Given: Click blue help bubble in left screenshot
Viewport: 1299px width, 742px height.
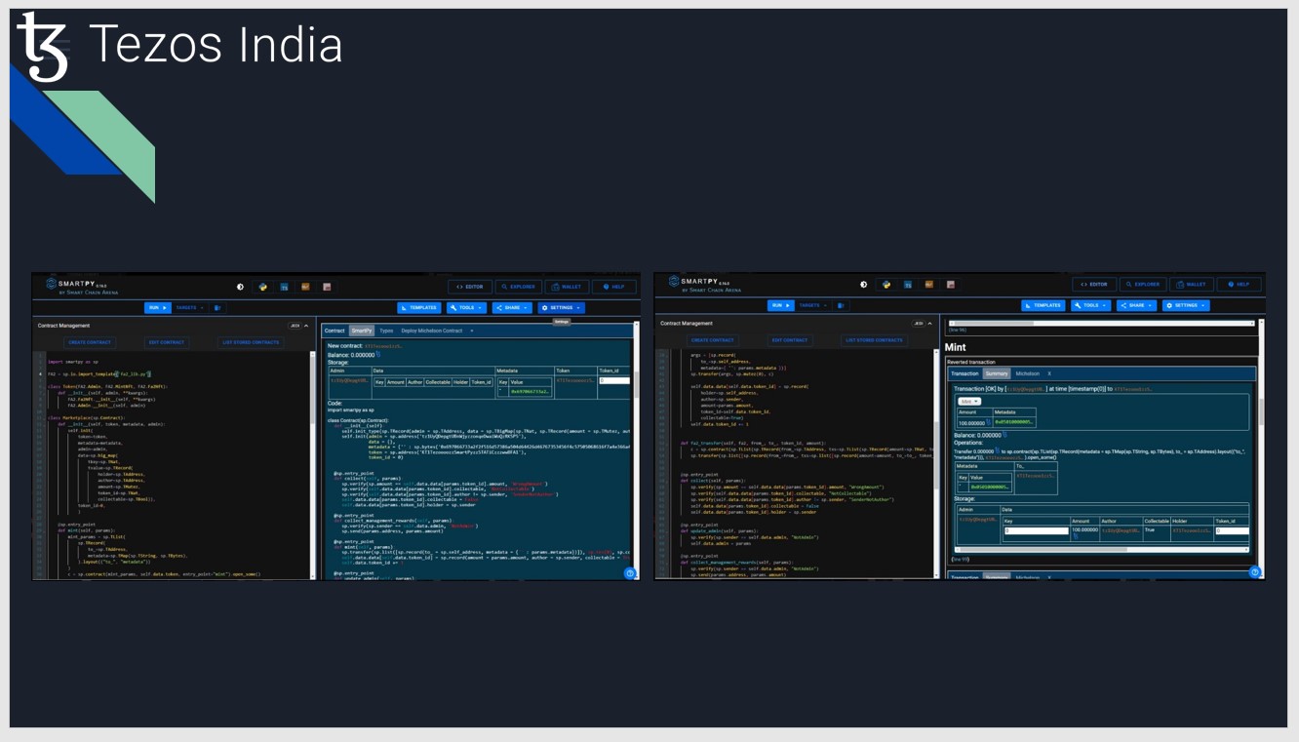Looking at the screenshot, I should tap(630, 573).
